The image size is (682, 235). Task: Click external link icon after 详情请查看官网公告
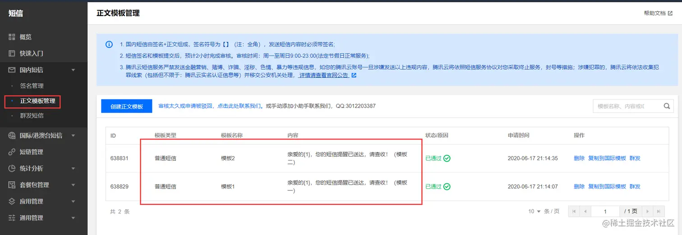(354, 75)
